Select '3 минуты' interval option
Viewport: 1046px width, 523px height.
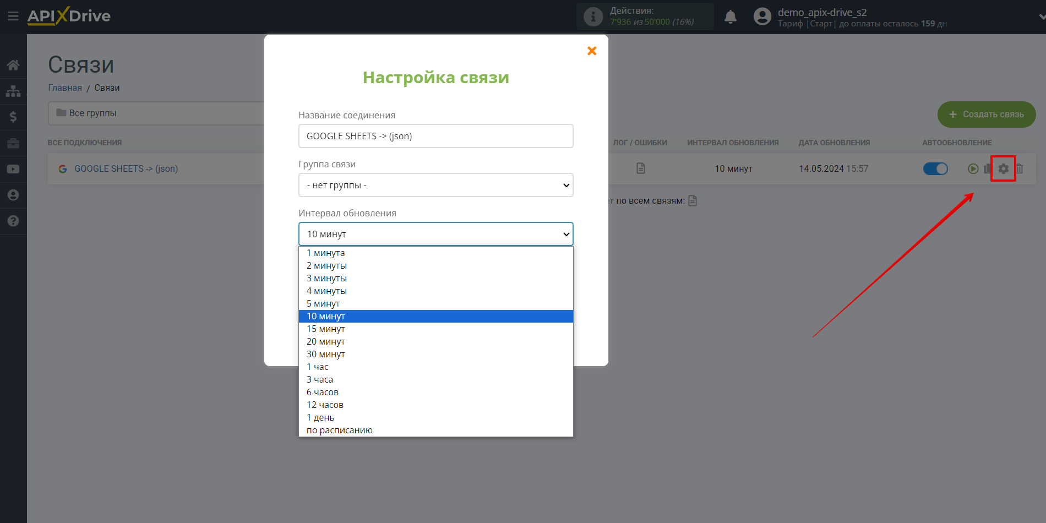pyautogui.click(x=436, y=278)
